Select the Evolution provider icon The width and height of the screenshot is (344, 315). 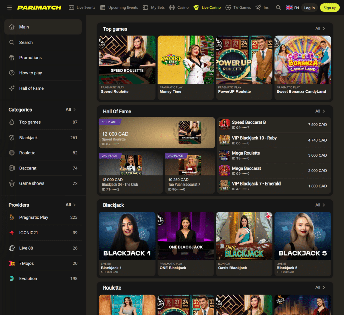12,278
